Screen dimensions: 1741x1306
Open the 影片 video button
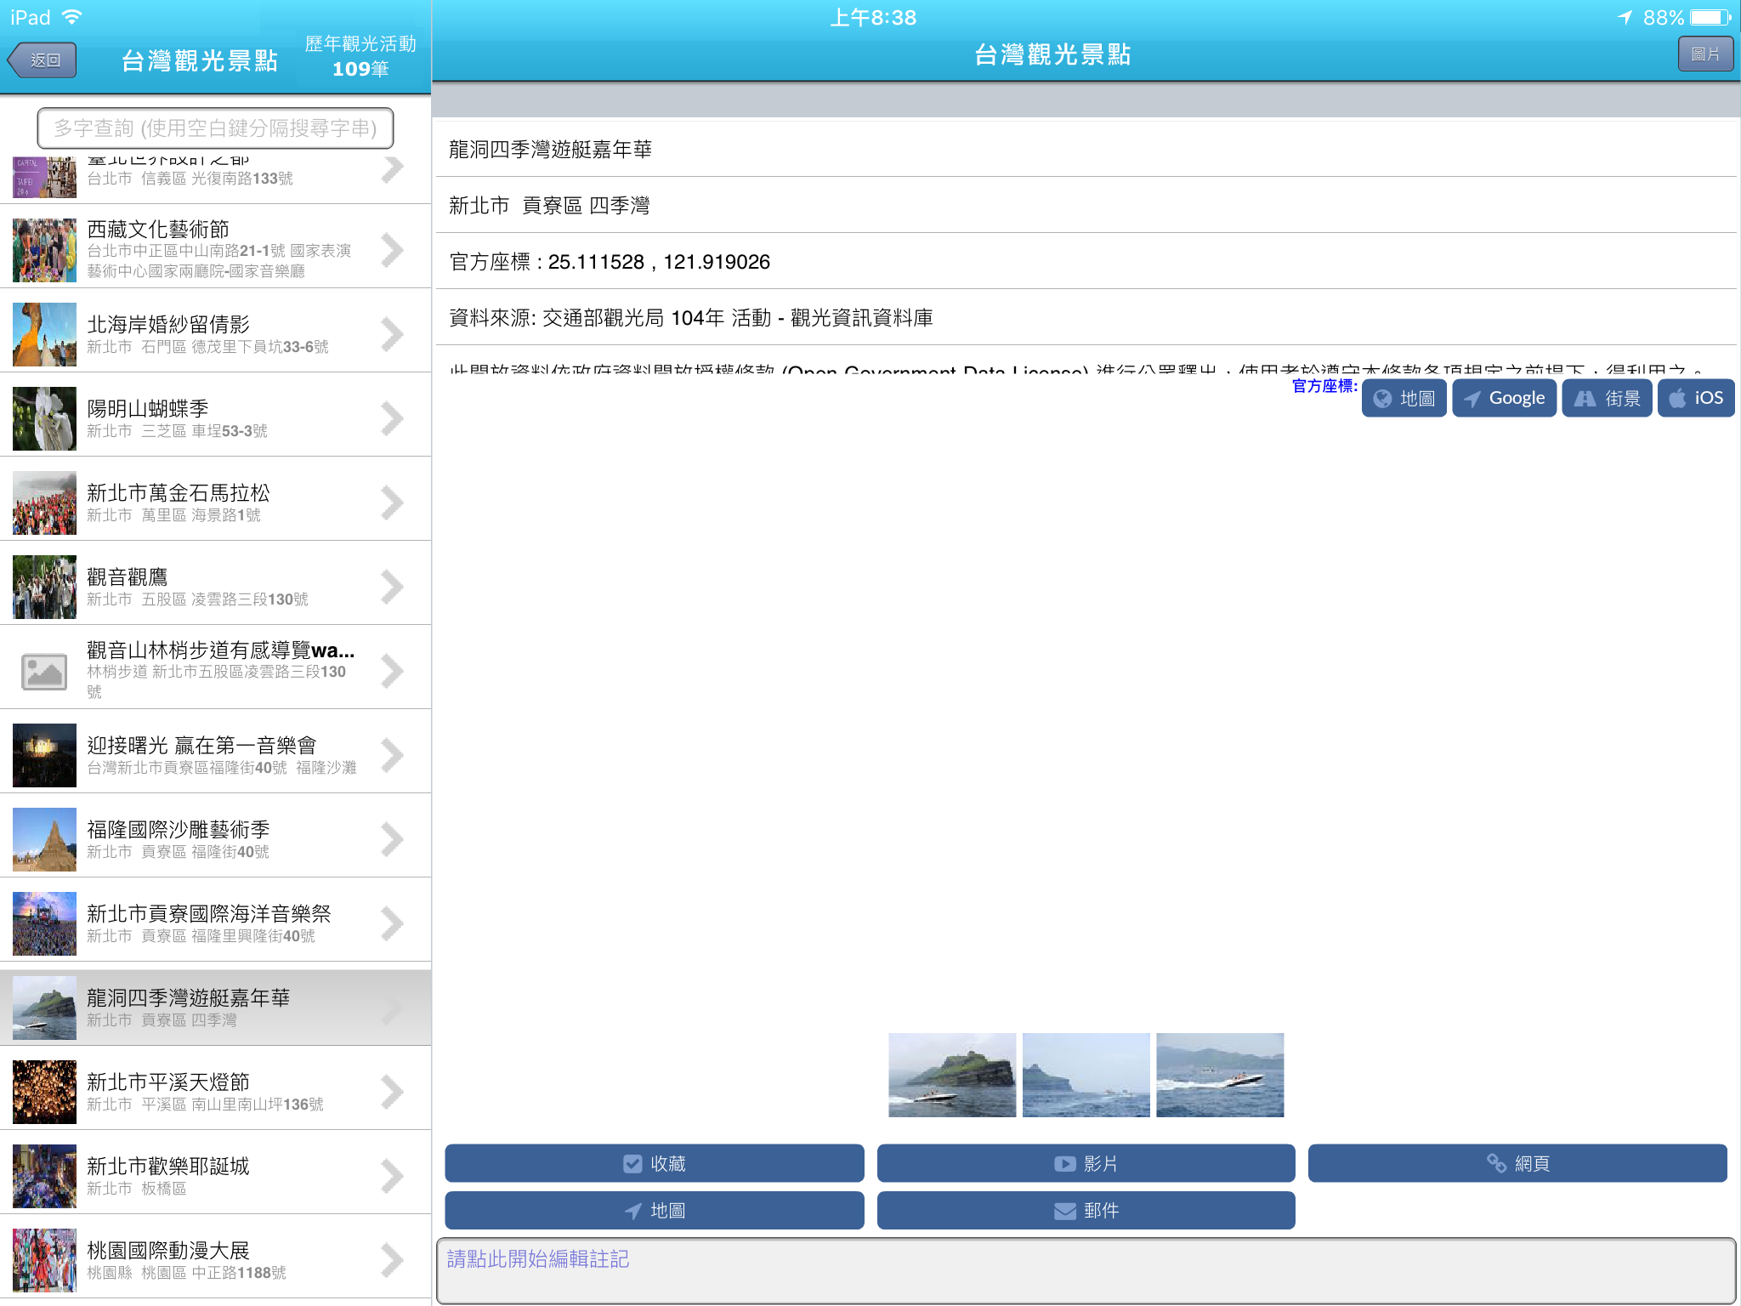tap(1086, 1163)
